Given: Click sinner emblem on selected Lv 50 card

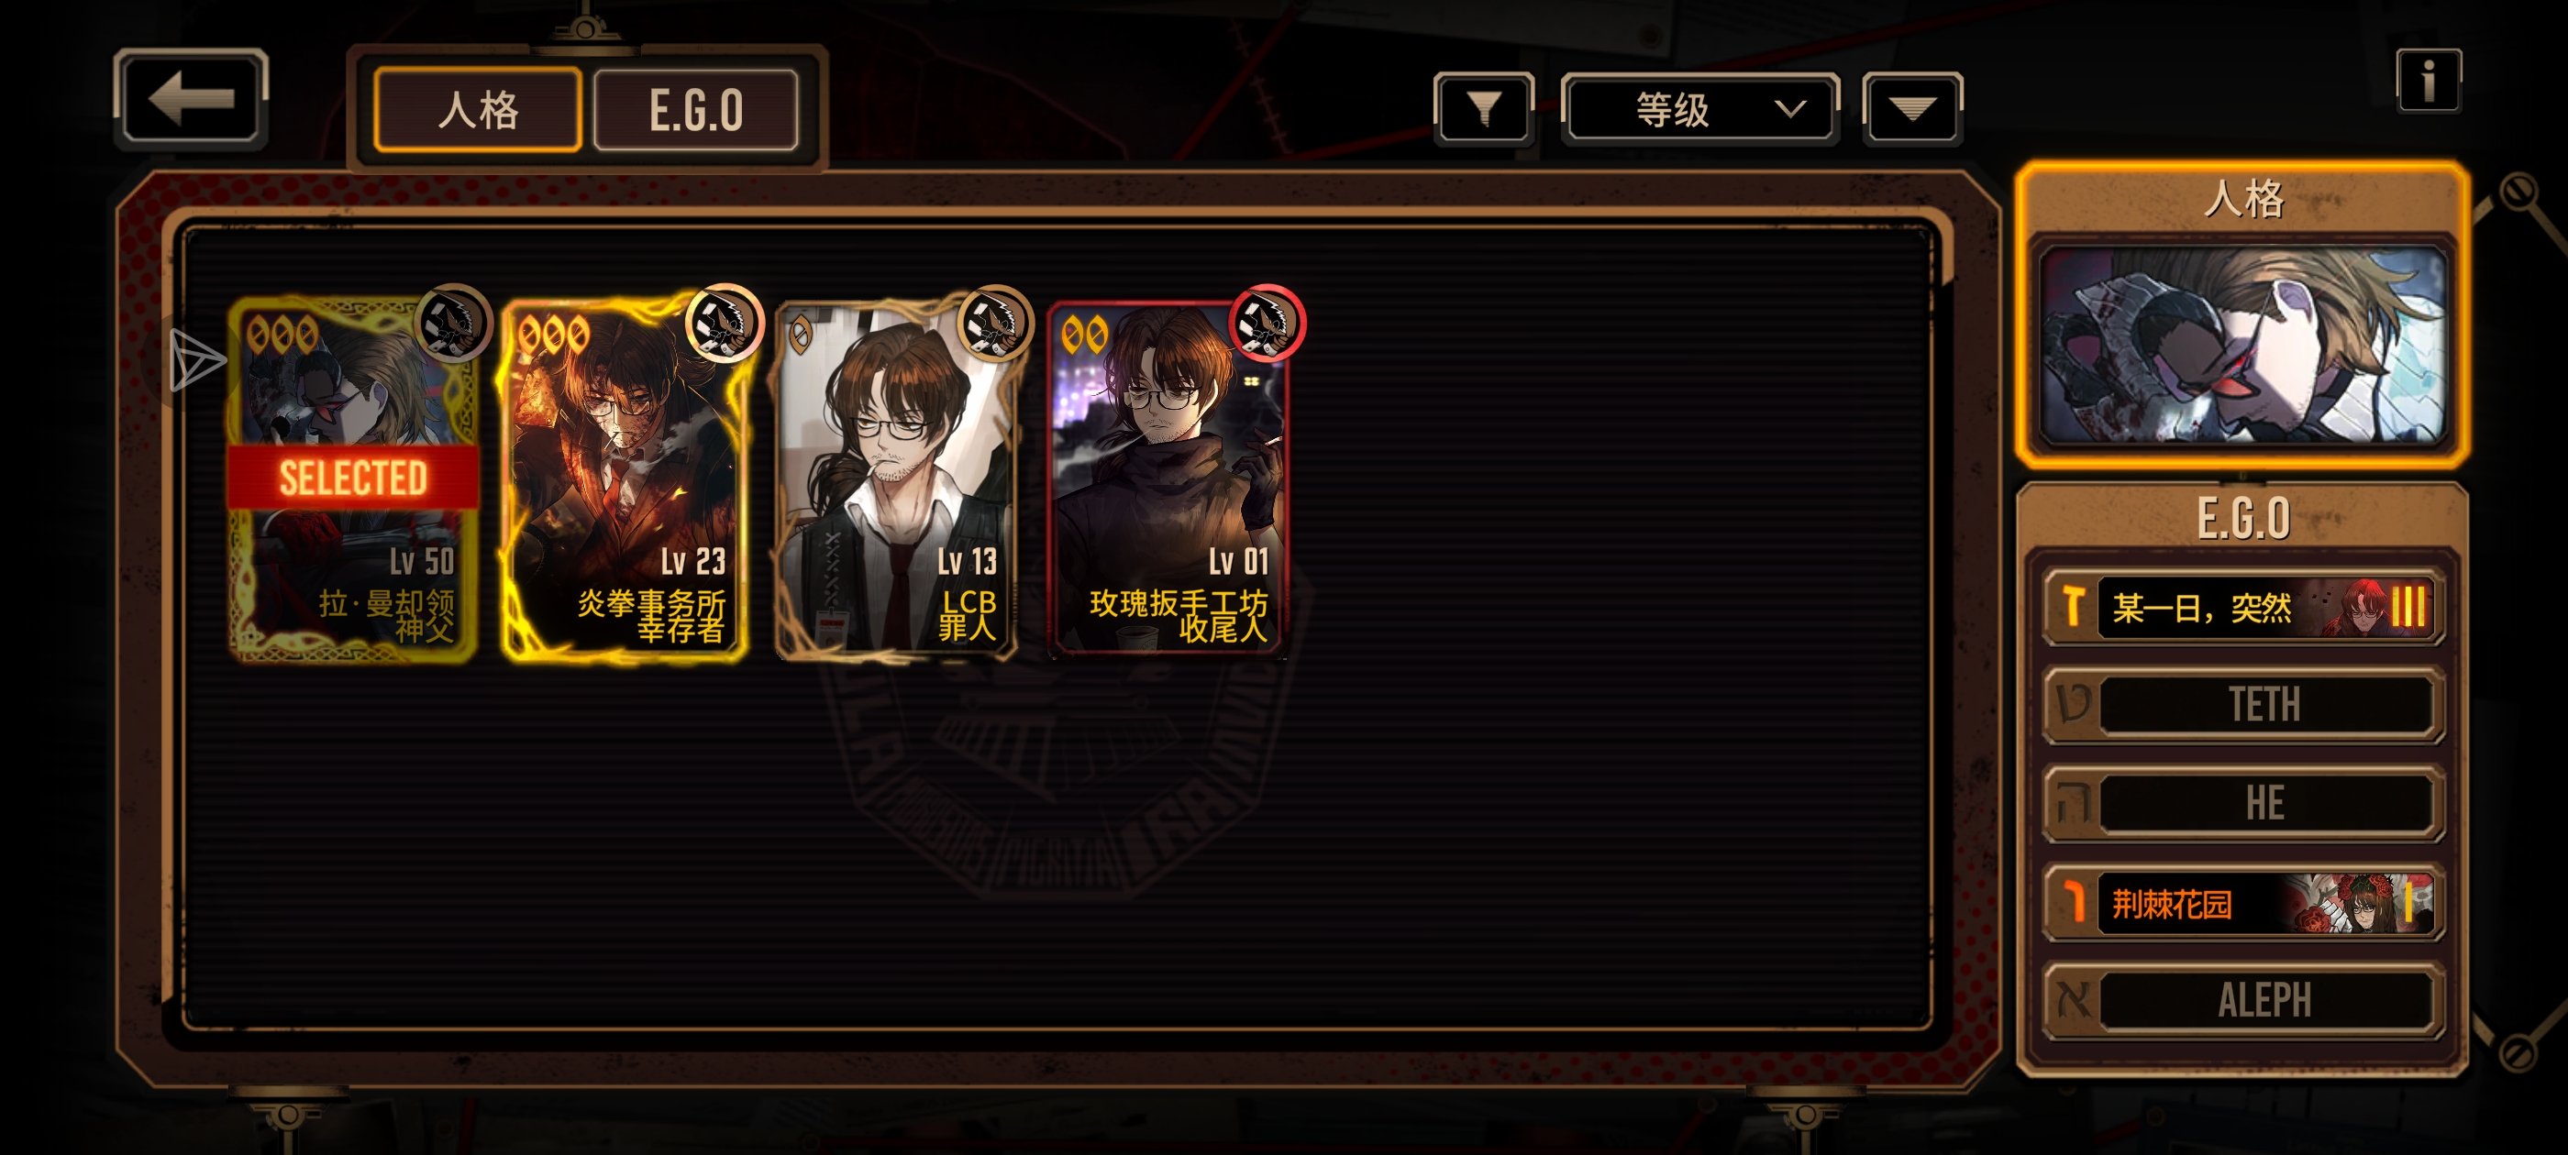Looking at the screenshot, I should (x=452, y=323).
